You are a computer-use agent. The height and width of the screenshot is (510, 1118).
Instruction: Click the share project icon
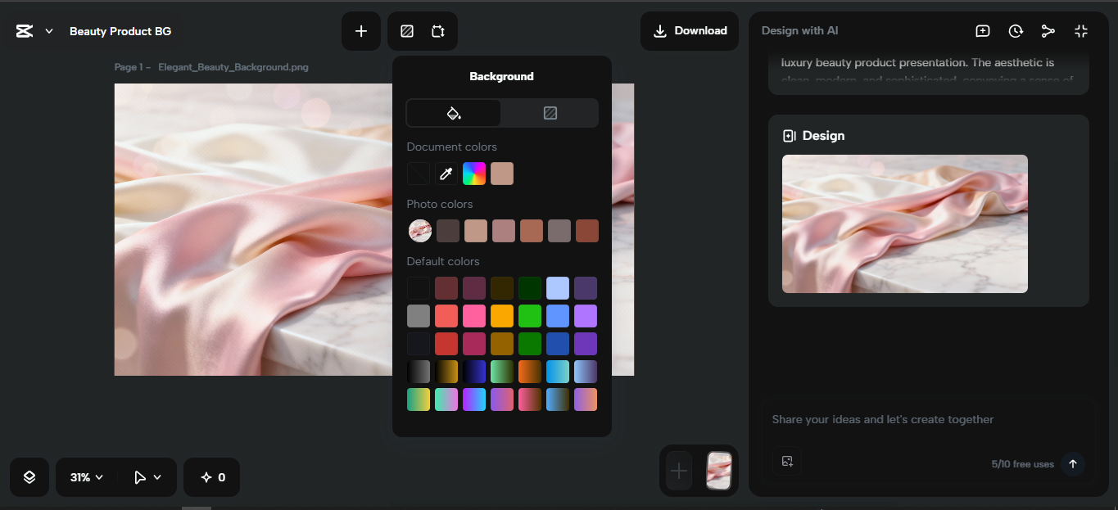coord(1048,30)
